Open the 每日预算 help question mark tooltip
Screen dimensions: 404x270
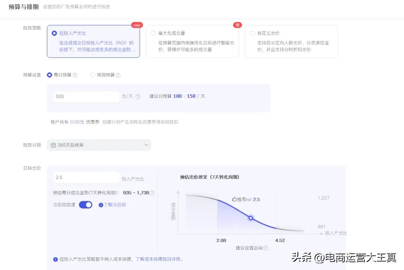[76, 75]
